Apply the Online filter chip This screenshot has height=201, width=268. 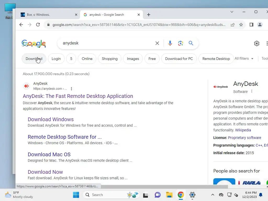point(87,59)
